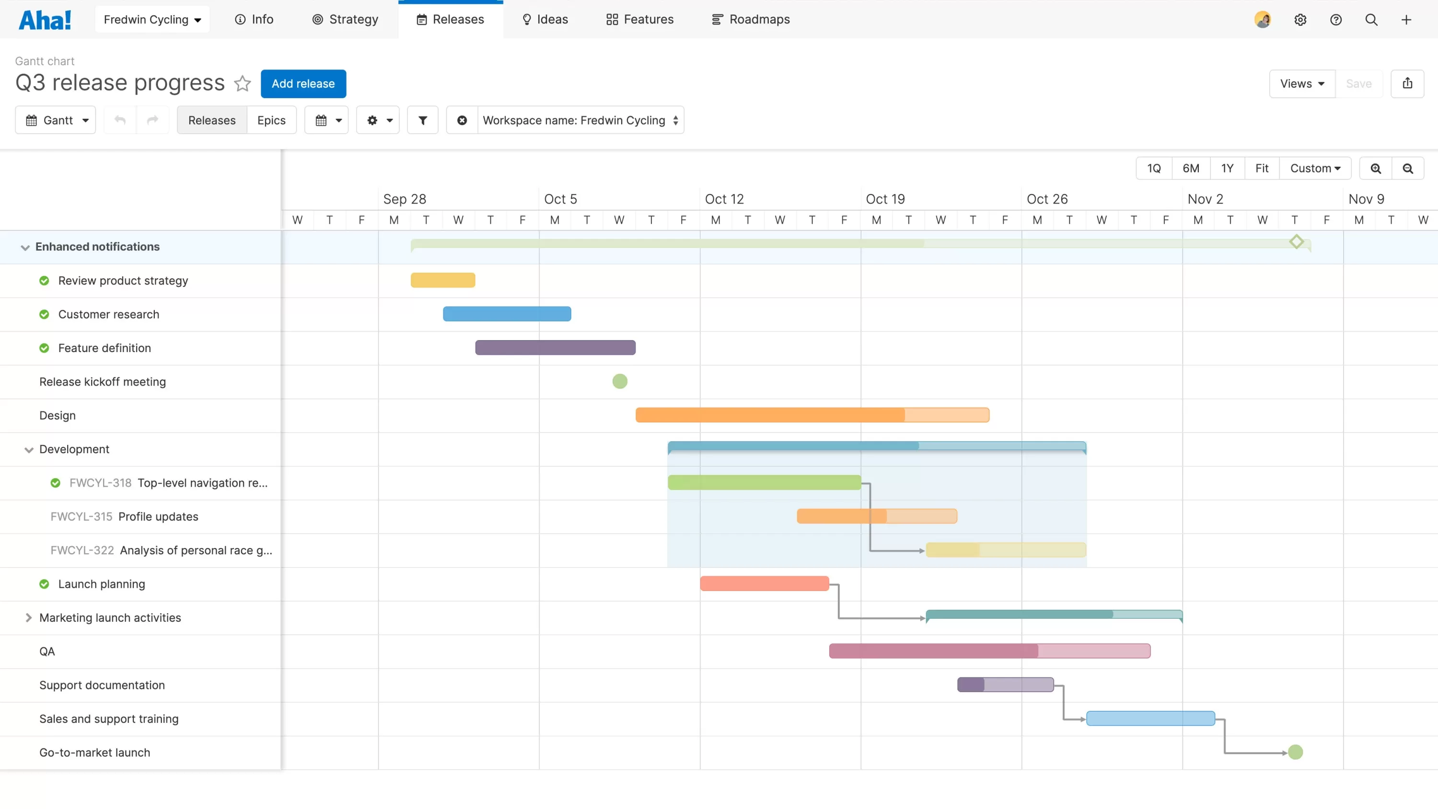Toggle the Epics view button
This screenshot has width=1438, height=809.
(x=271, y=120)
